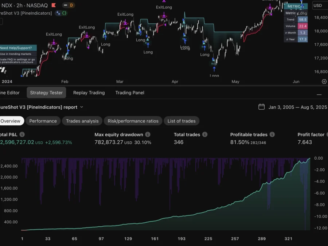The height and width of the screenshot is (246, 328).
Task: Click the +2,596.73% percentage value
Action: click(x=59, y=142)
